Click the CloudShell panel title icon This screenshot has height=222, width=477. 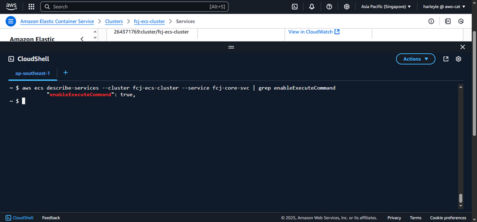click(x=11, y=59)
